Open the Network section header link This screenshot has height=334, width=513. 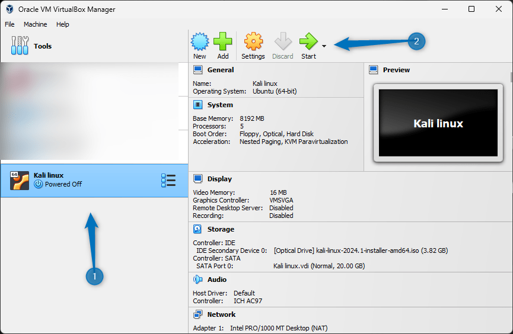pos(221,314)
